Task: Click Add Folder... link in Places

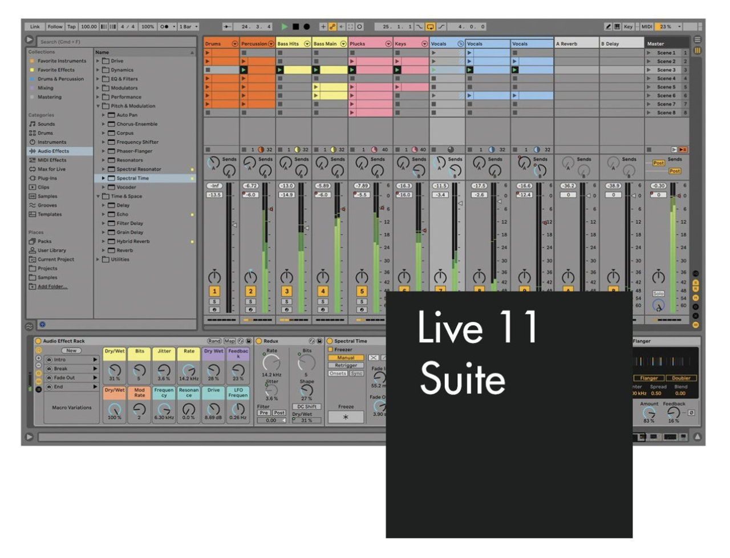Action: click(52, 286)
